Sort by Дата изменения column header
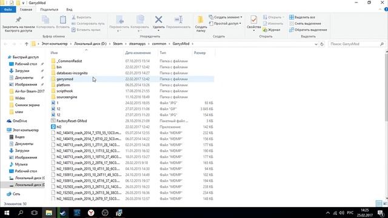This screenshot has height=218, width=388. point(138,53)
